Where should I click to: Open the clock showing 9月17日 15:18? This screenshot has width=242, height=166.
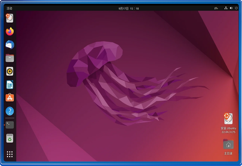(x=129, y=9)
